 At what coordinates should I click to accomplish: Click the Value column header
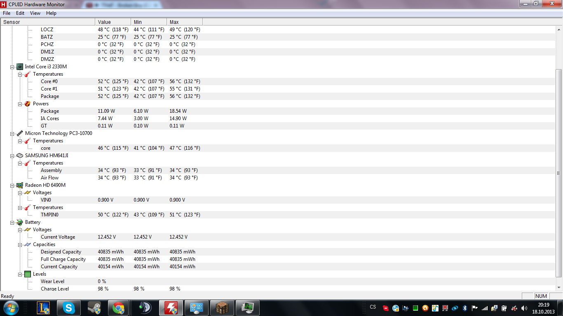[113, 22]
